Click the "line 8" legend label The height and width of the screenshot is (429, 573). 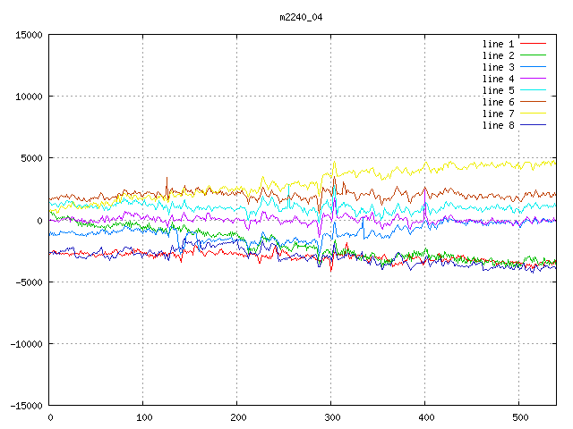(499, 125)
